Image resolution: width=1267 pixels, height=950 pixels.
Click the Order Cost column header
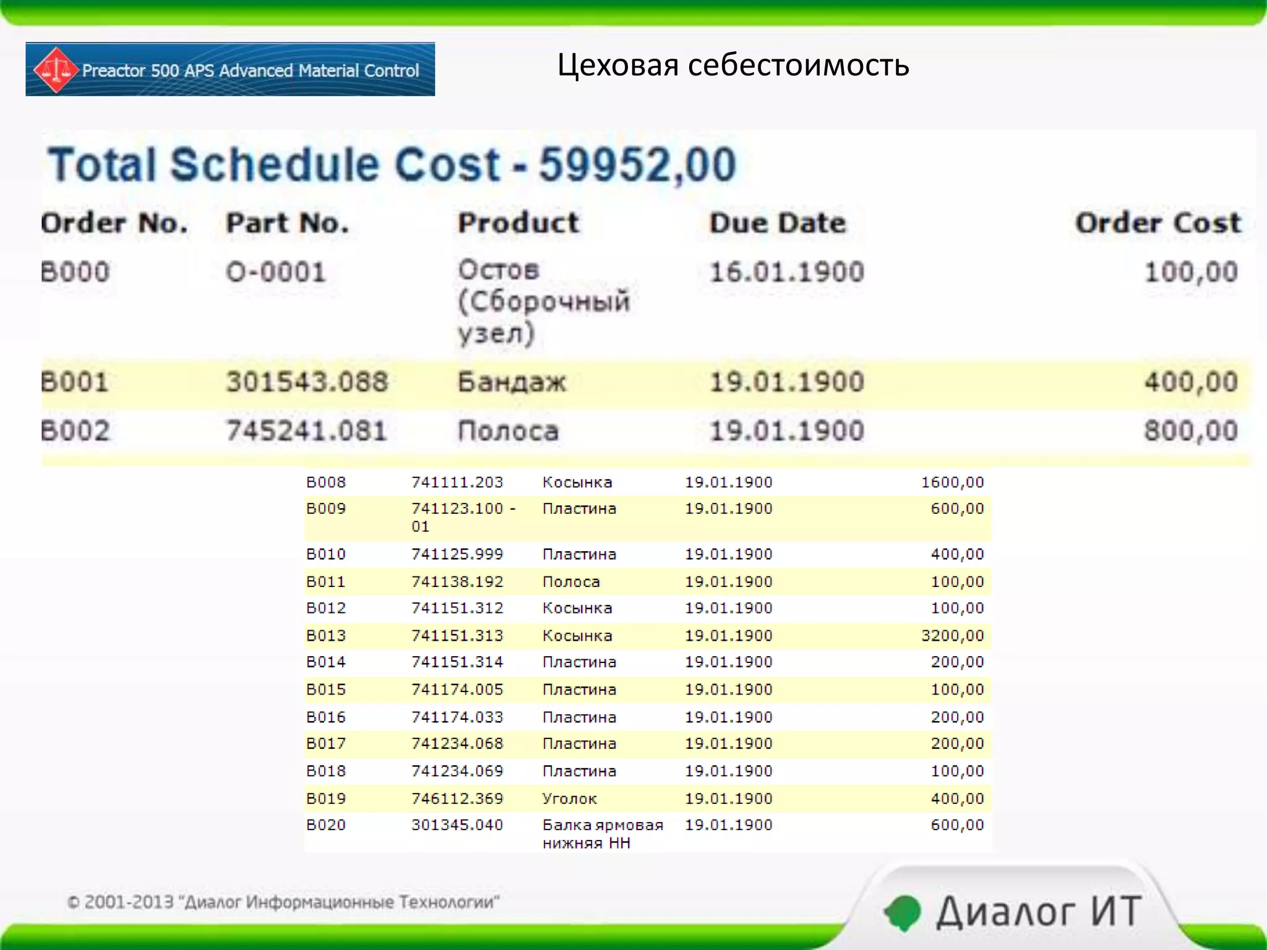click(x=1157, y=223)
